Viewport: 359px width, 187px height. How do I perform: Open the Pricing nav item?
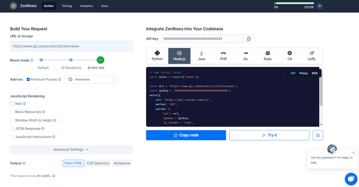[x=67, y=6]
